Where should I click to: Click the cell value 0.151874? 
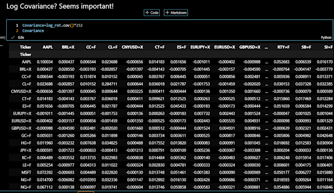click(88, 77)
